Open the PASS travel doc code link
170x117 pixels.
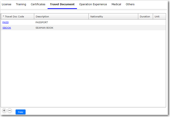point(6,22)
